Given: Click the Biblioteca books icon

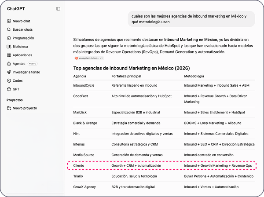Looking at the screenshot, I should (x=9, y=47).
